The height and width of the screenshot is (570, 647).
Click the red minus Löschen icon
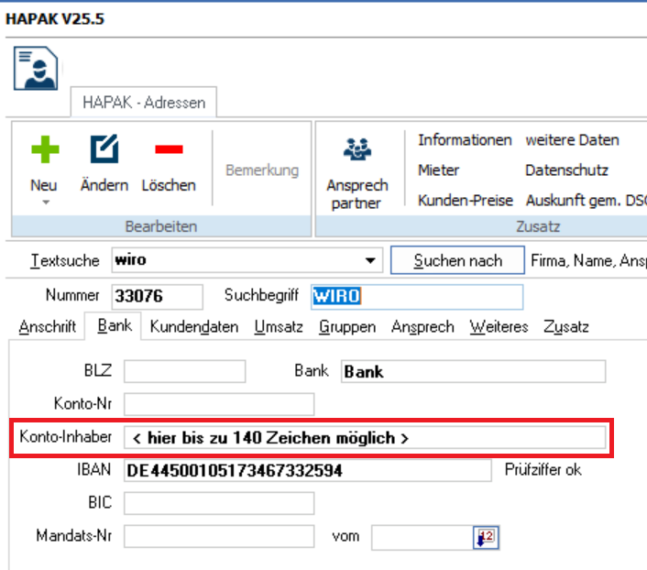click(169, 150)
